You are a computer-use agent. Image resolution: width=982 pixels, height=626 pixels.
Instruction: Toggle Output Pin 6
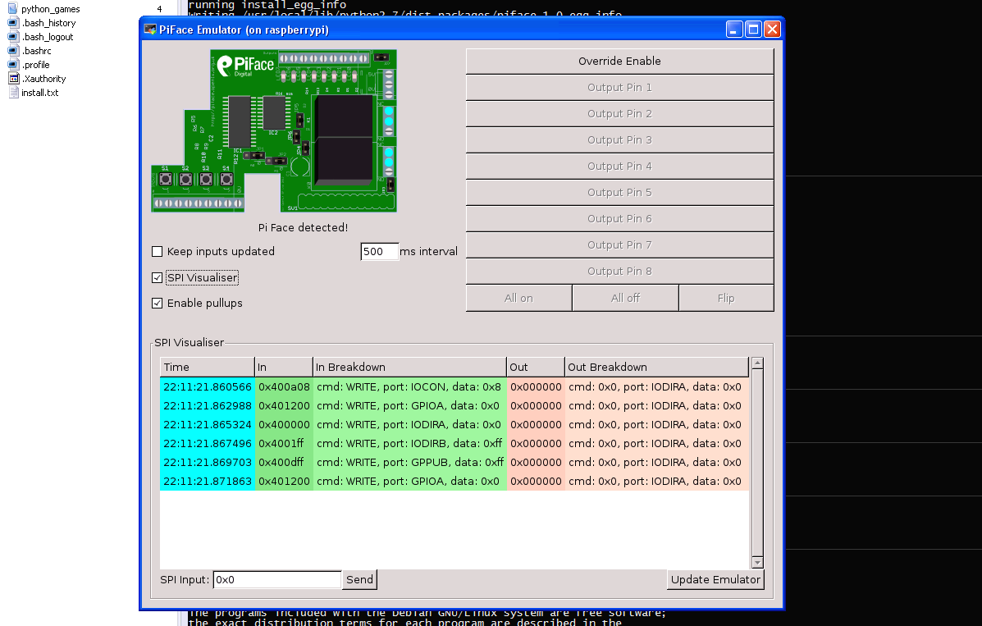click(x=620, y=219)
